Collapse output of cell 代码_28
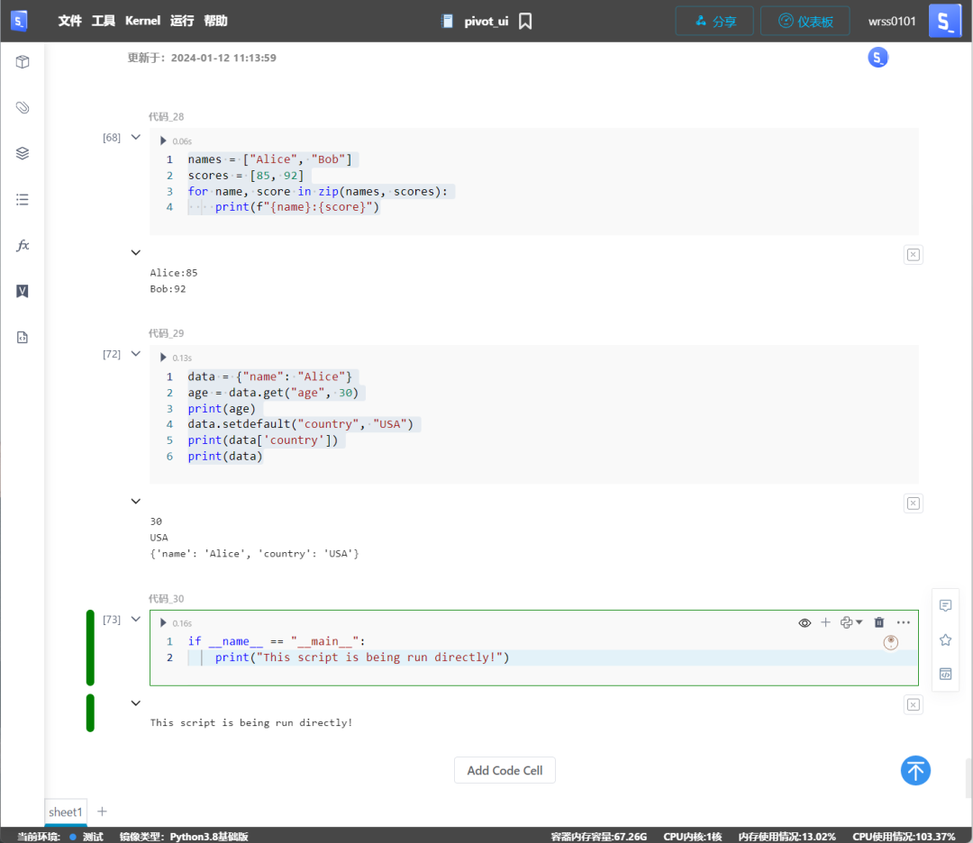Screen dimensions: 973x843 point(136,252)
